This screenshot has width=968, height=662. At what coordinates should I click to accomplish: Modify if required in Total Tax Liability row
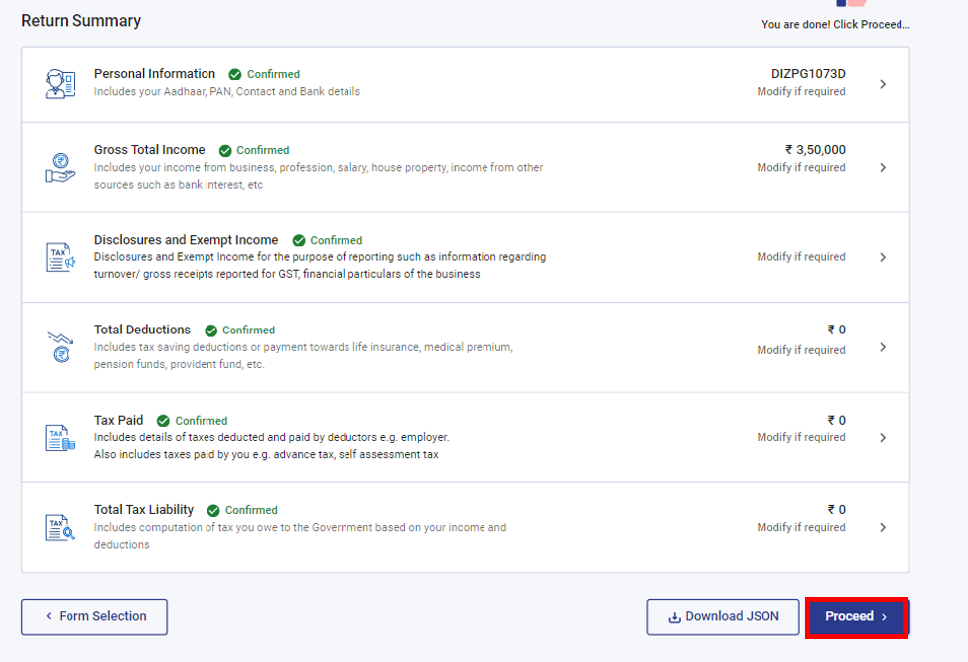pyautogui.click(x=801, y=527)
